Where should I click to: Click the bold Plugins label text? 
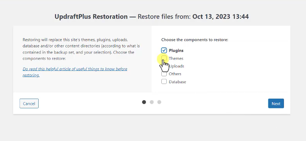[x=176, y=50]
